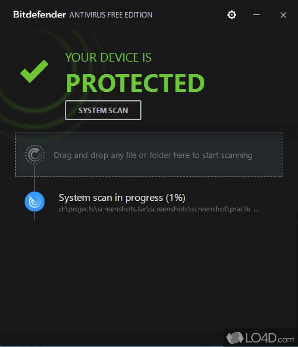This screenshot has height=347, width=298.
Task: Click the empty event area below scan entry
Action: (x=149, y=268)
